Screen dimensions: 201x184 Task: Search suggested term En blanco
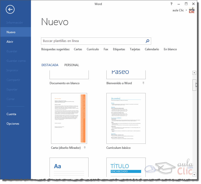(170, 49)
